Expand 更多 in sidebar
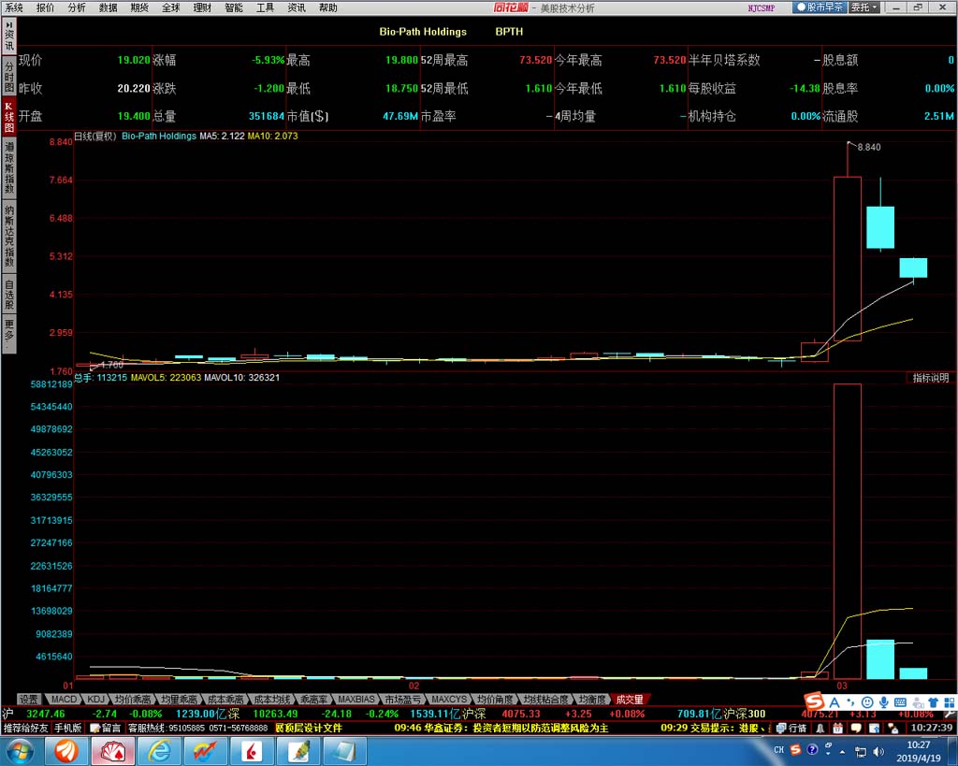Screen dimensions: 958x766 [x=8, y=334]
